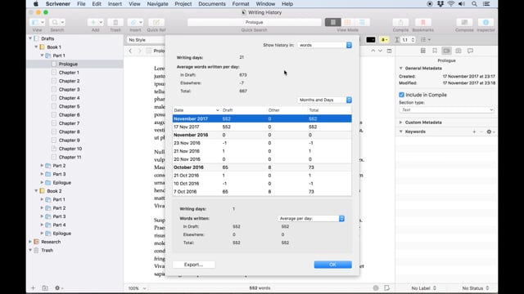
Task: Open the Project menu
Action: click(x=183, y=4)
